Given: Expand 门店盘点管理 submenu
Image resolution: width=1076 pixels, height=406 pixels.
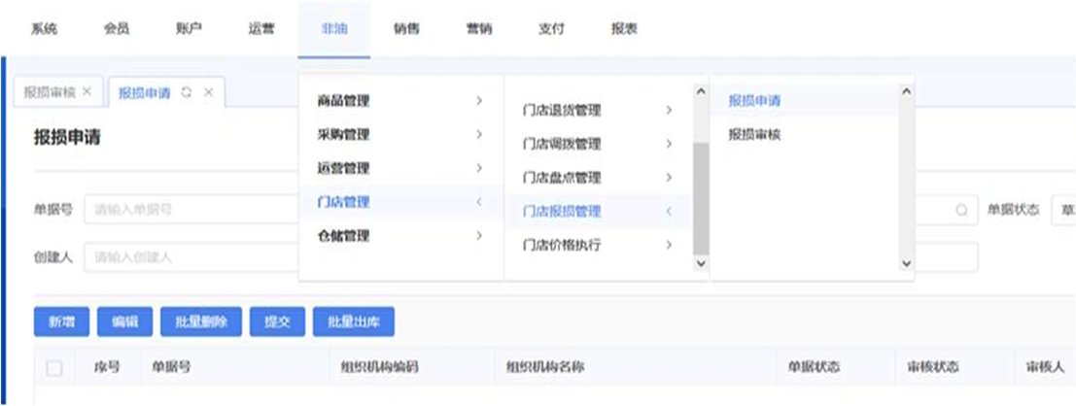Looking at the screenshot, I should (598, 178).
